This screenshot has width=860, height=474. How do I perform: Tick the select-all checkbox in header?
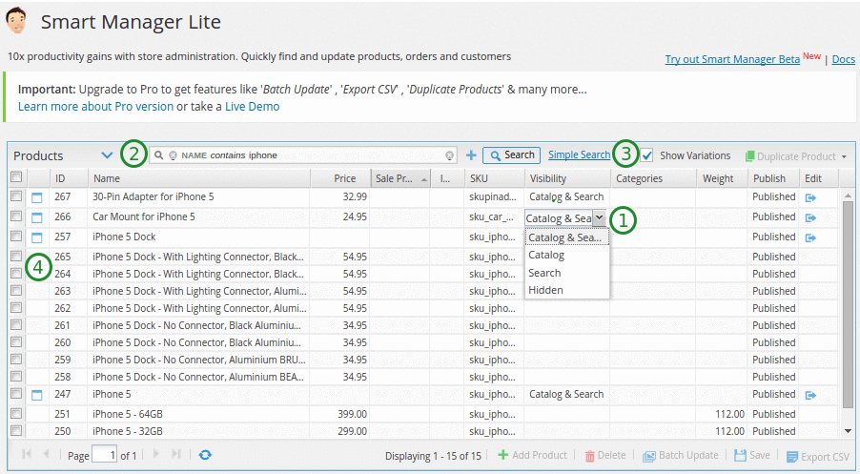16,176
